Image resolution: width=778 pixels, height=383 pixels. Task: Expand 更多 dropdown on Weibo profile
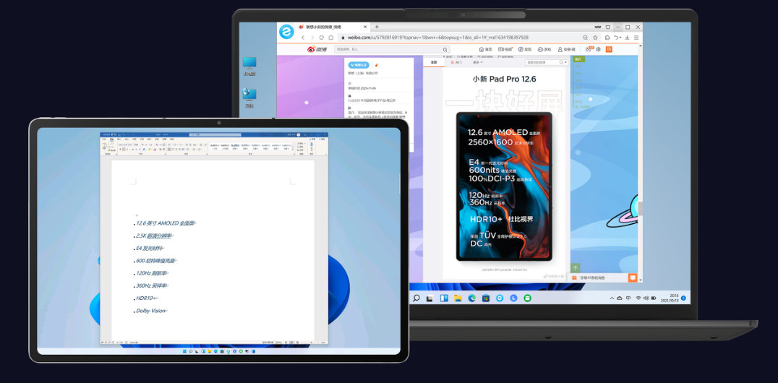point(478,63)
